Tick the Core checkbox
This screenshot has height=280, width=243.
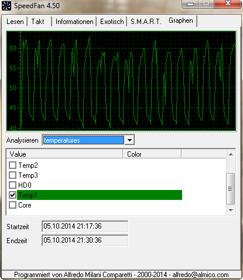point(13,205)
